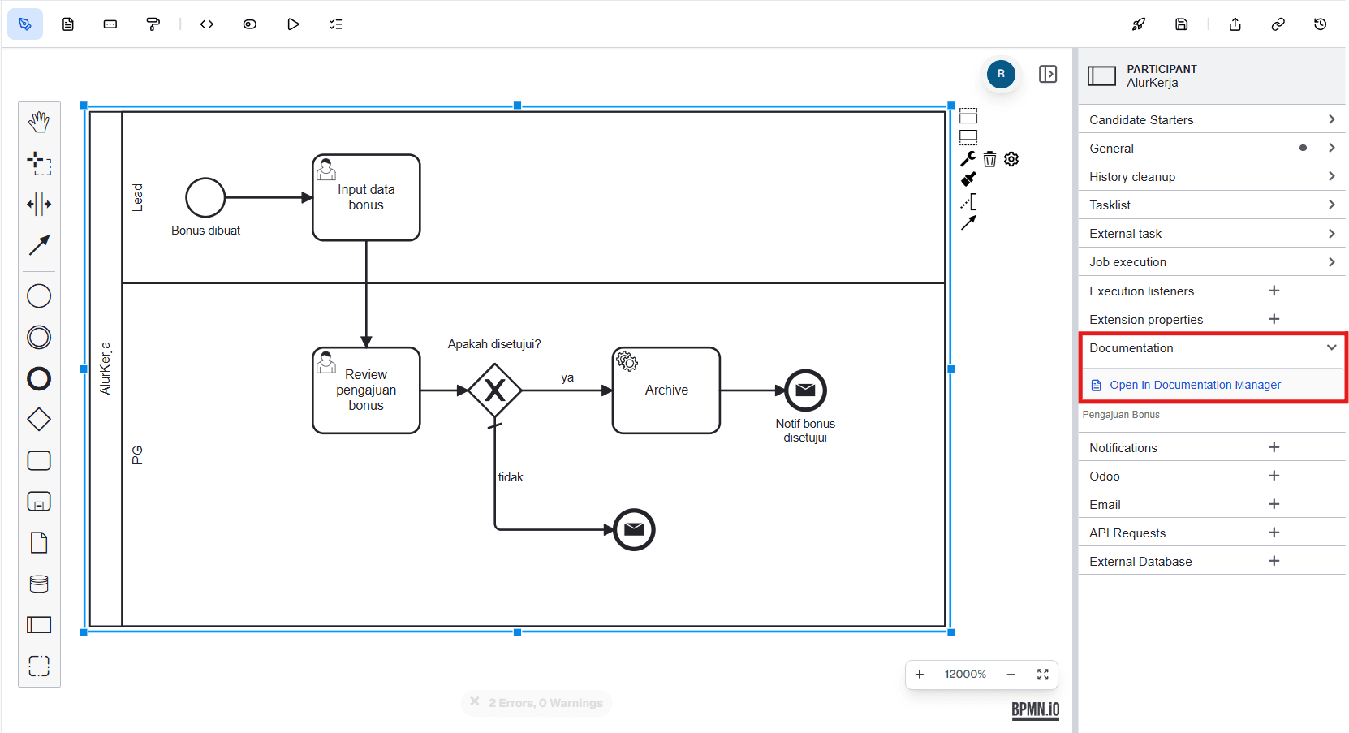This screenshot has width=1349, height=733.
Task: Activate the Lasso selection tool
Action: [x=39, y=163]
